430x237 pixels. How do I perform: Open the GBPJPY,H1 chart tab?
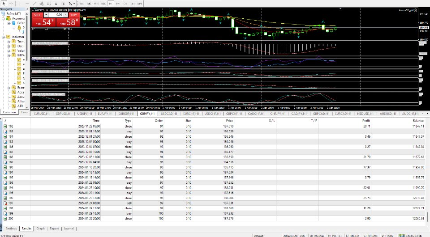click(x=147, y=114)
